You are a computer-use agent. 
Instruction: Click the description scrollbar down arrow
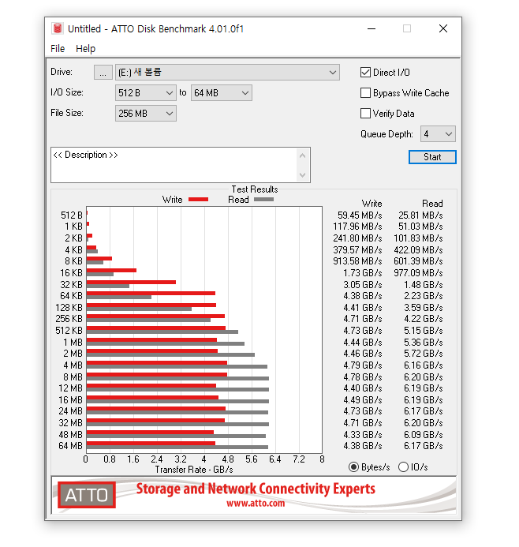(303, 174)
